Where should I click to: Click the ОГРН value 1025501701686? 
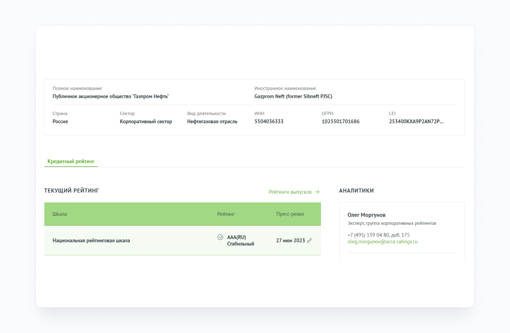pyautogui.click(x=341, y=121)
